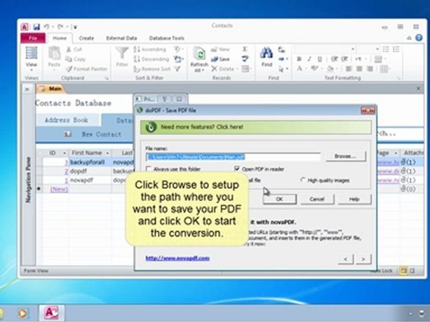Click the Undo icon in quick access toolbar
The image size is (430, 322).
pos(47,26)
